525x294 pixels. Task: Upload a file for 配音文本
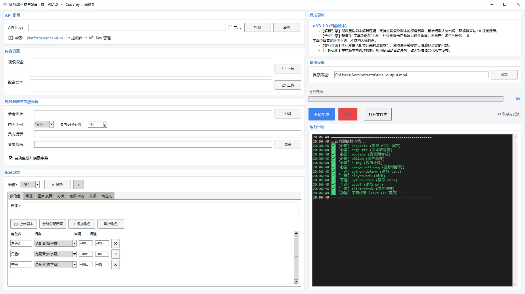pos(288,85)
